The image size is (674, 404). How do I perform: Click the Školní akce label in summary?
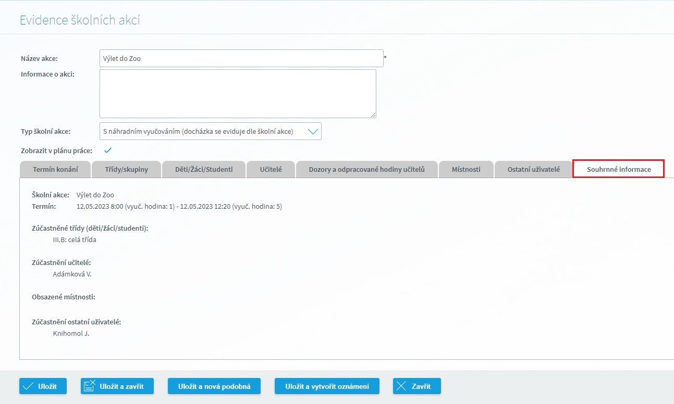51,195
